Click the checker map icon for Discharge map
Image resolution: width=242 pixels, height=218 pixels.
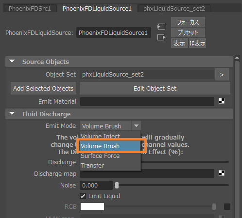pyautogui.click(x=222, y=173)
